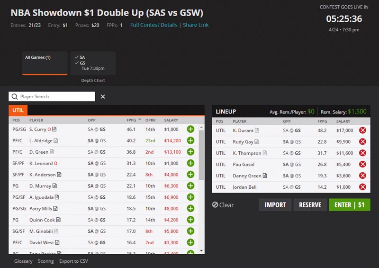This screenshot has width=379, height=268.
Task: Add L. Aldridge with the green plus
Action: [190, 141]
